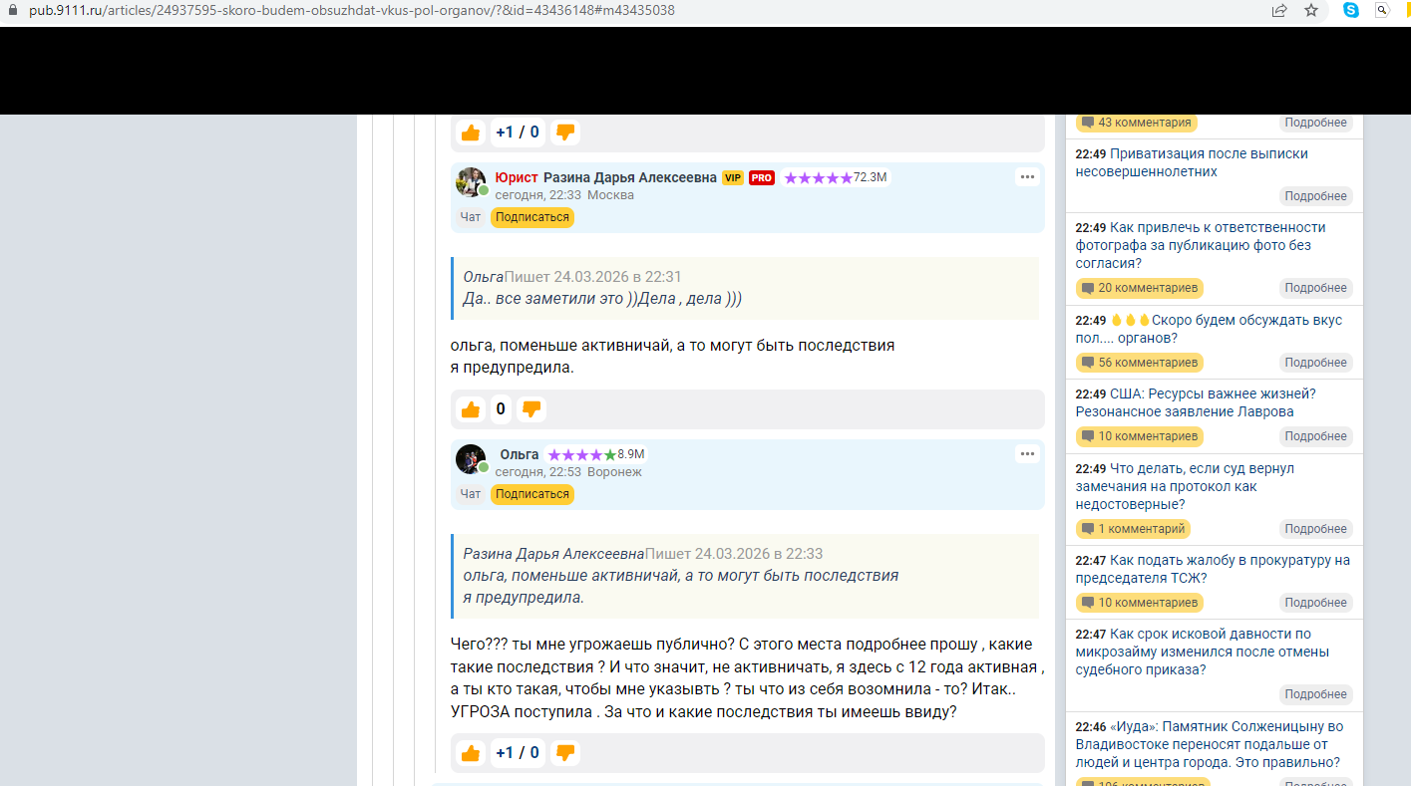Screen dimensions: 1411x786
Task: Click the lock icon beside the URL
Action: pos(13,10)
